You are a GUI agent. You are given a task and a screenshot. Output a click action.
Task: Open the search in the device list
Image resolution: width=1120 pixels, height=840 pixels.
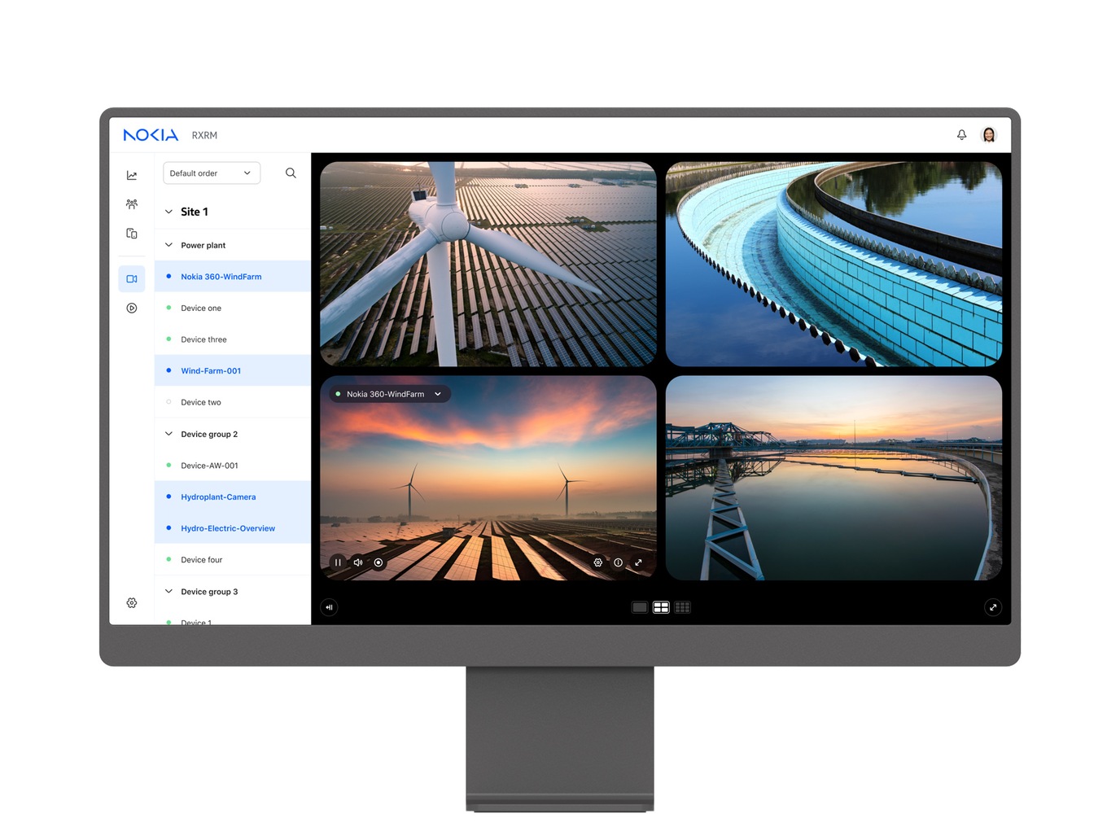coord(291,173)
